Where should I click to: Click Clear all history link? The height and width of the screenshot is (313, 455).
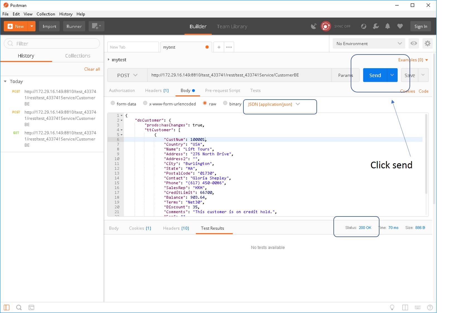pos(92,69)
